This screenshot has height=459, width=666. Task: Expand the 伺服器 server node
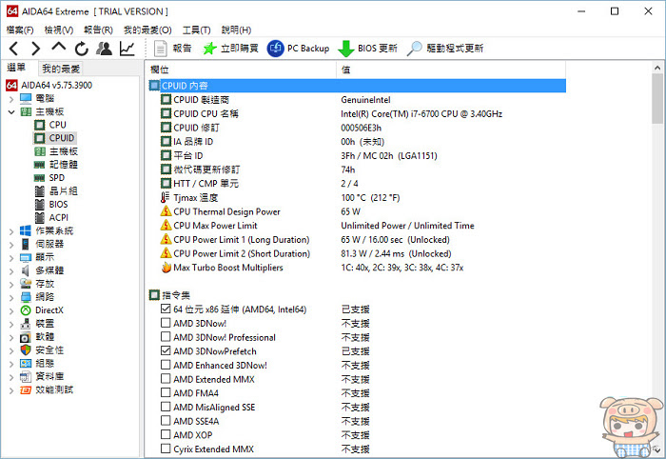pyautogui.click(x=11, y=245)
